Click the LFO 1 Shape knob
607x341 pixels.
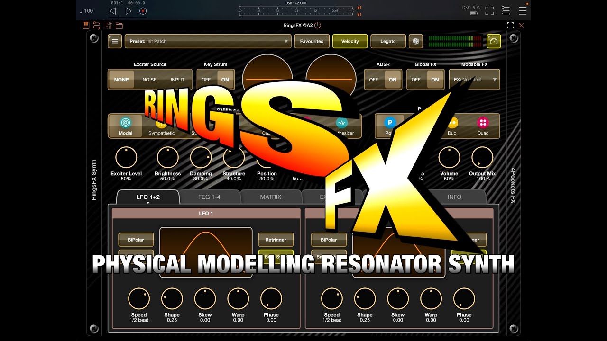172,298
